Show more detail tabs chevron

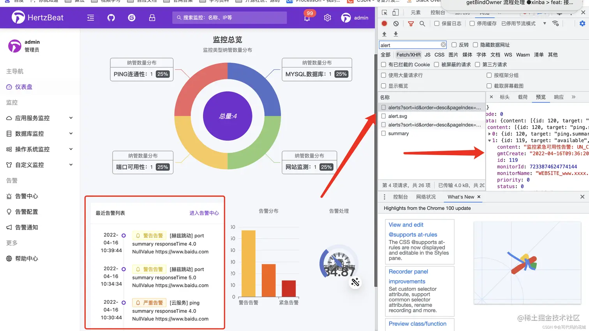(x=573, y=97)
